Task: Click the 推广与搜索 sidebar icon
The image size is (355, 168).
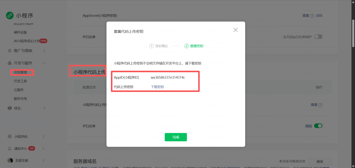Action: (10, 51)
